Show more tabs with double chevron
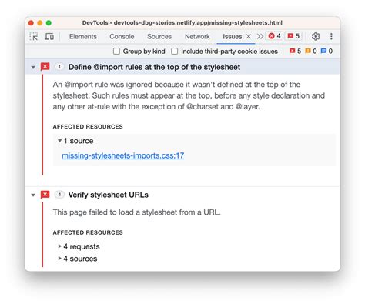This screenshot has width=365, height=304. click(x=260, y=36)
